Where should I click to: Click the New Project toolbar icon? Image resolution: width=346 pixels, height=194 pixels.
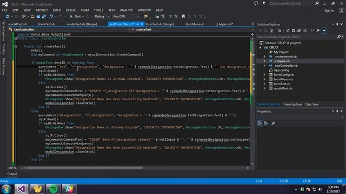point(24,17)
